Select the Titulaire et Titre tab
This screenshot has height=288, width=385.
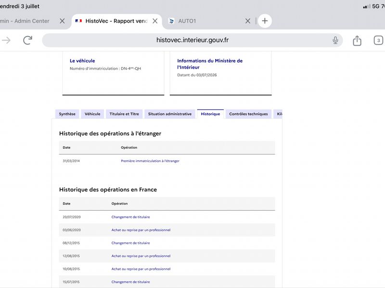[124, 114]
